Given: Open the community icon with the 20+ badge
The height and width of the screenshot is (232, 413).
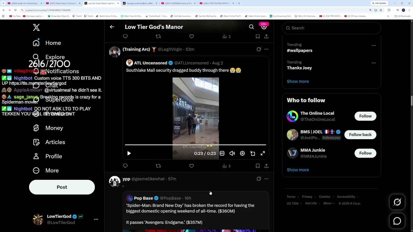Looking at the screenshot, I should coord(264,26).
